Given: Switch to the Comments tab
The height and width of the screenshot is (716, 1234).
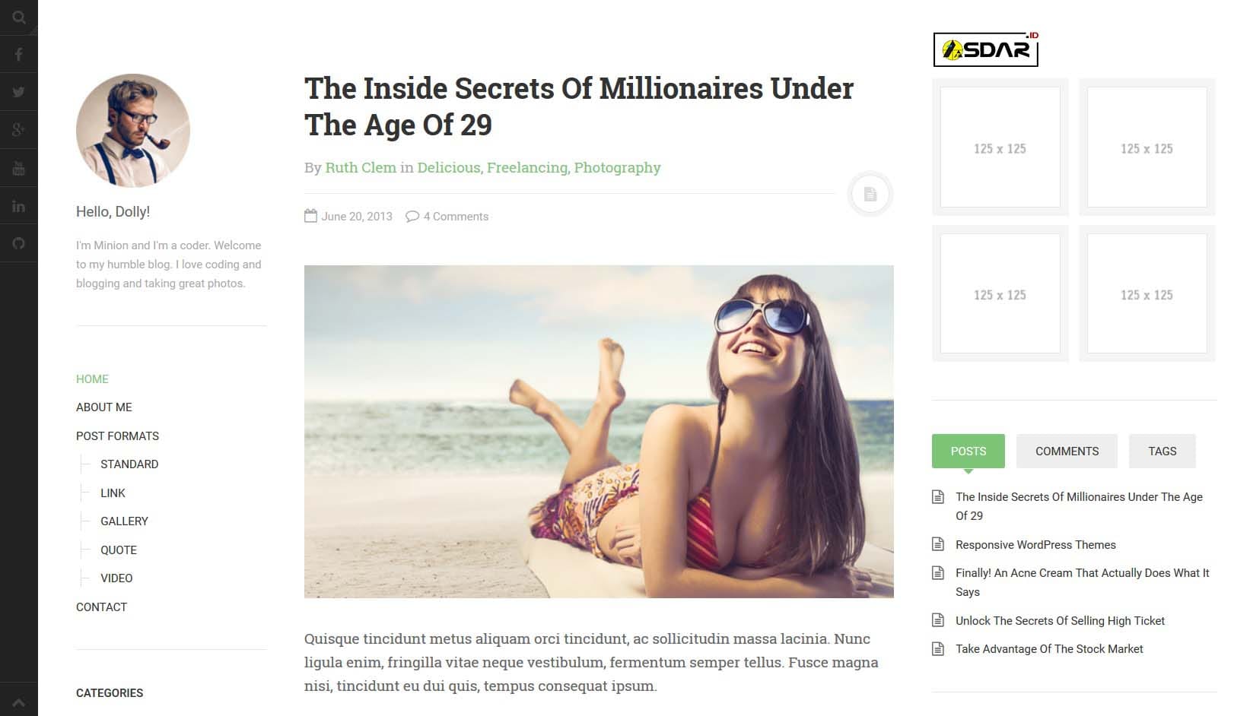Looking at the screenshot, I should click(1067, 451).
